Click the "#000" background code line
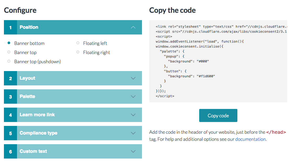This screenshot has height=163, width=292. point(188,61)
